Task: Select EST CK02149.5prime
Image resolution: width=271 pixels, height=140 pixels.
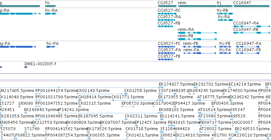Action: [x=93, y=91]
